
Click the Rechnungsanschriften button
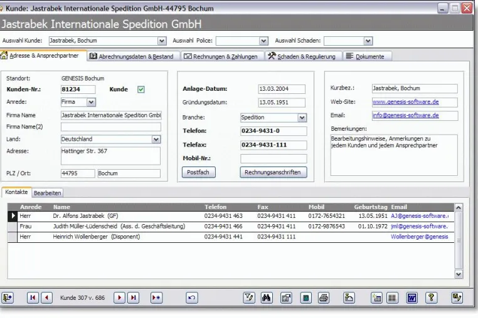coord(273,172)
